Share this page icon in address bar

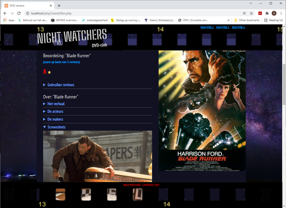[x=245, y=13]
